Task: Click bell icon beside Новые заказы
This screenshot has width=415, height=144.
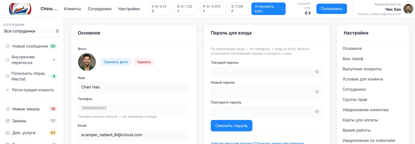Action: [x=8, y=109]
